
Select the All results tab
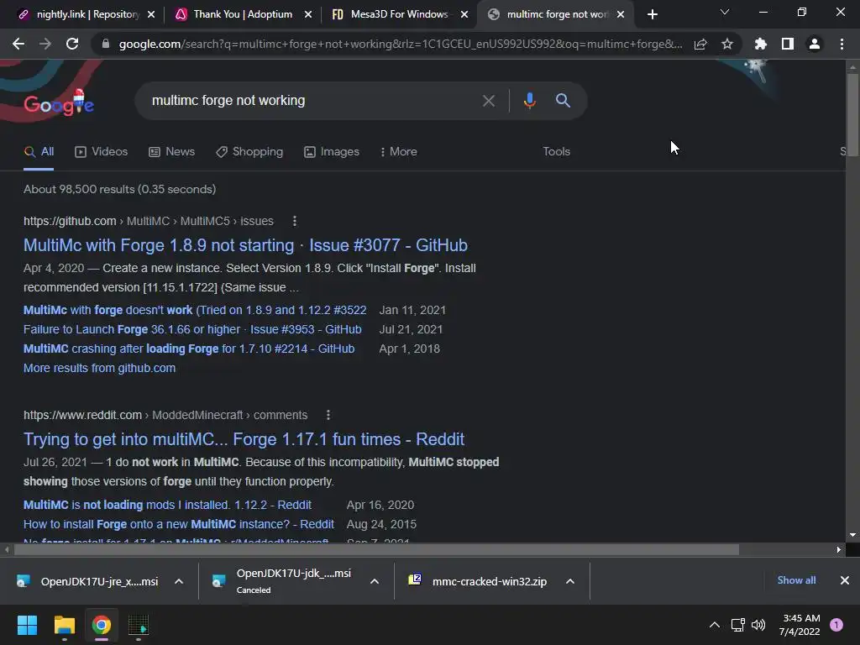click(x=39, y=152)
